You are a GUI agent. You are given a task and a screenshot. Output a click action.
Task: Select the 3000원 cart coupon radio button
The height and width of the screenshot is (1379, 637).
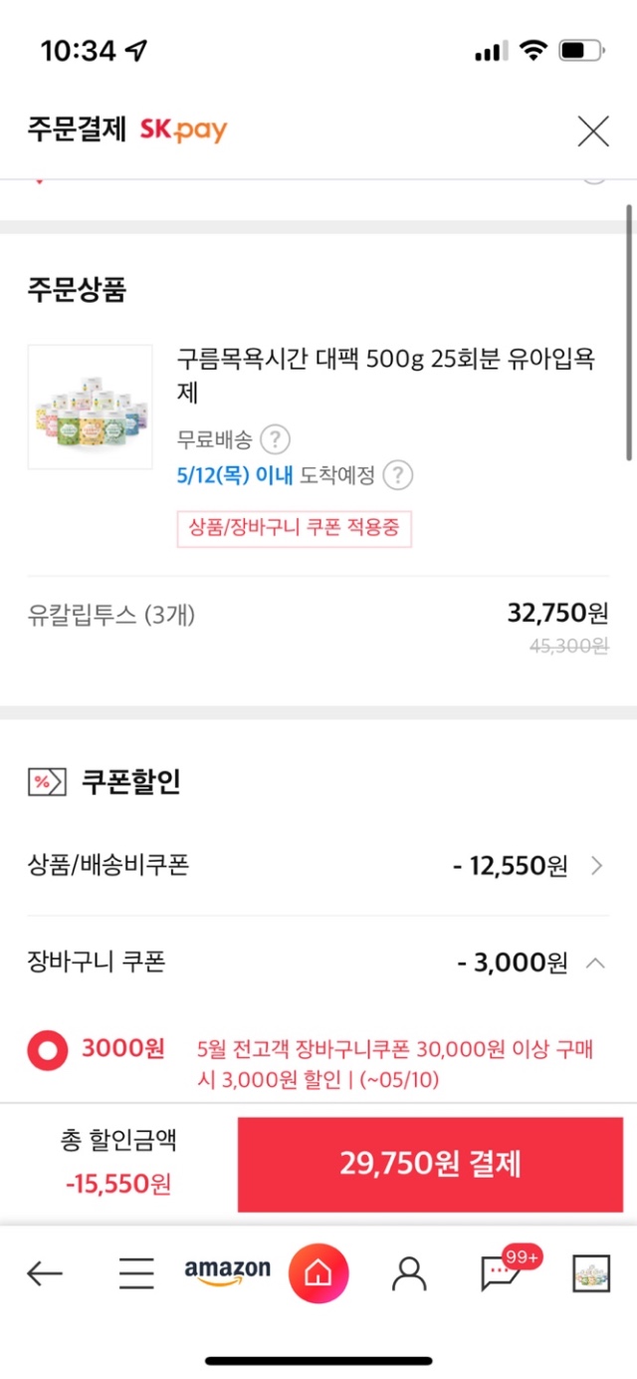point(48,1050)
